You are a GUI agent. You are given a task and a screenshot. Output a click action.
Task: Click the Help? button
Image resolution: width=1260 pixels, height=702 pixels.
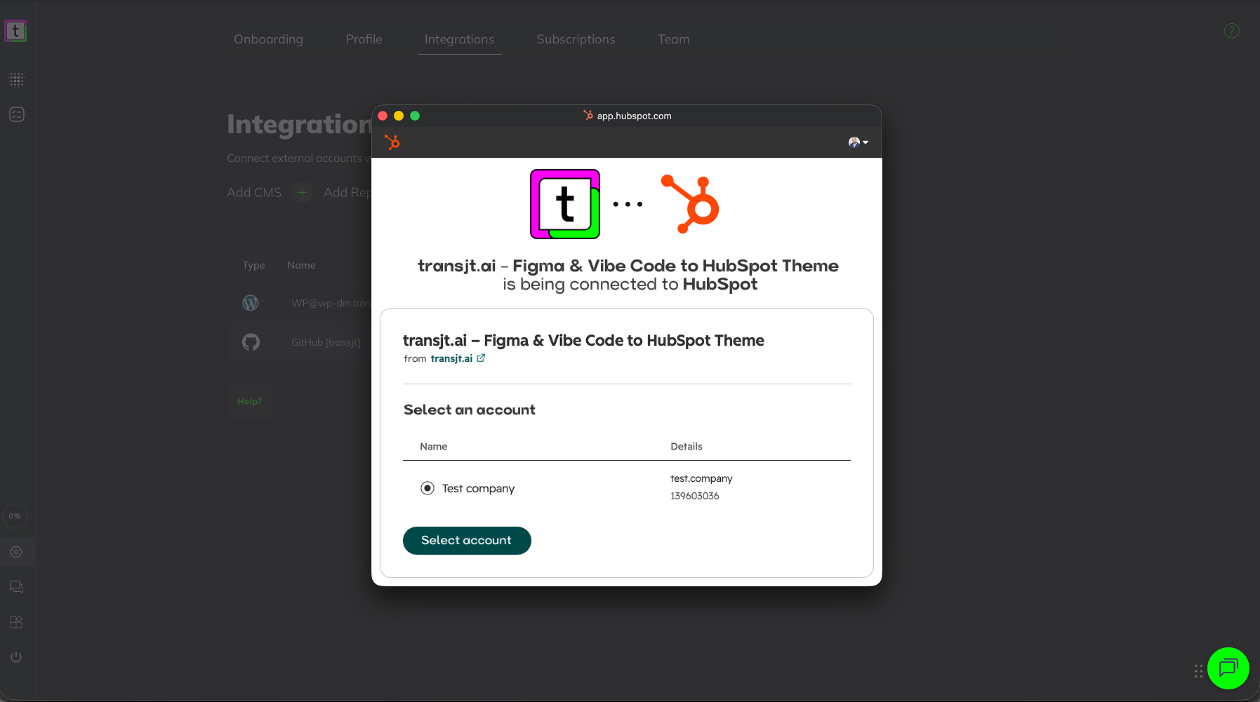pyautogui.click(x=250, y=401)
